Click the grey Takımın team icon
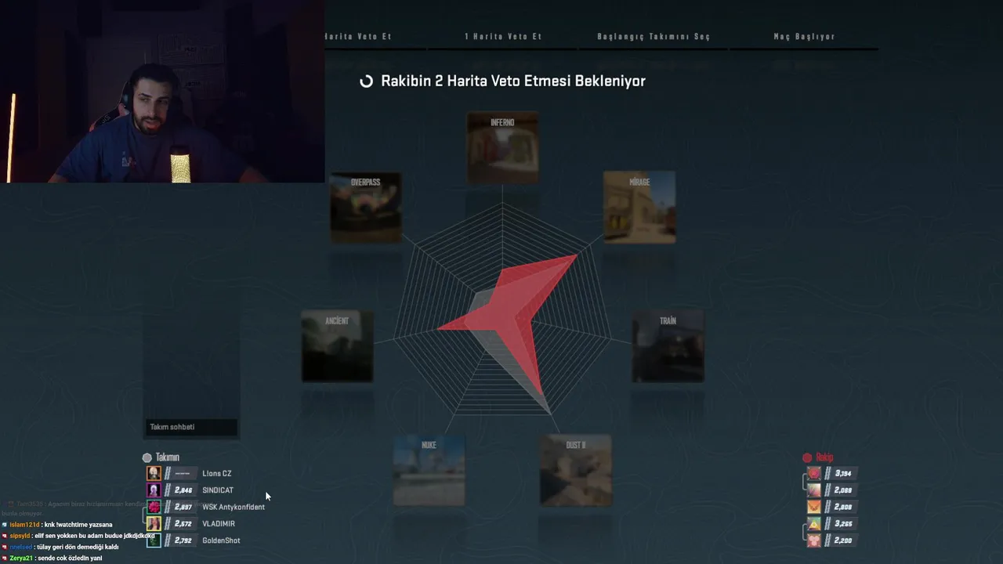This screenshot has height=564, width=1003. pos(147,457)
